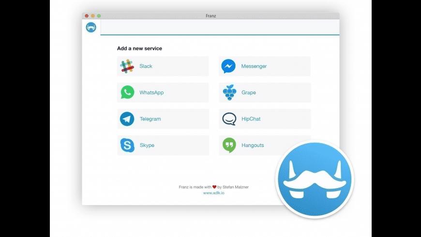Add Slack service via its label

pos(146,66)
